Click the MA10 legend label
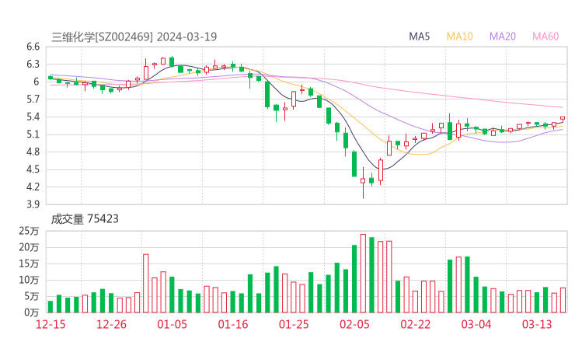 coord(459,37)
